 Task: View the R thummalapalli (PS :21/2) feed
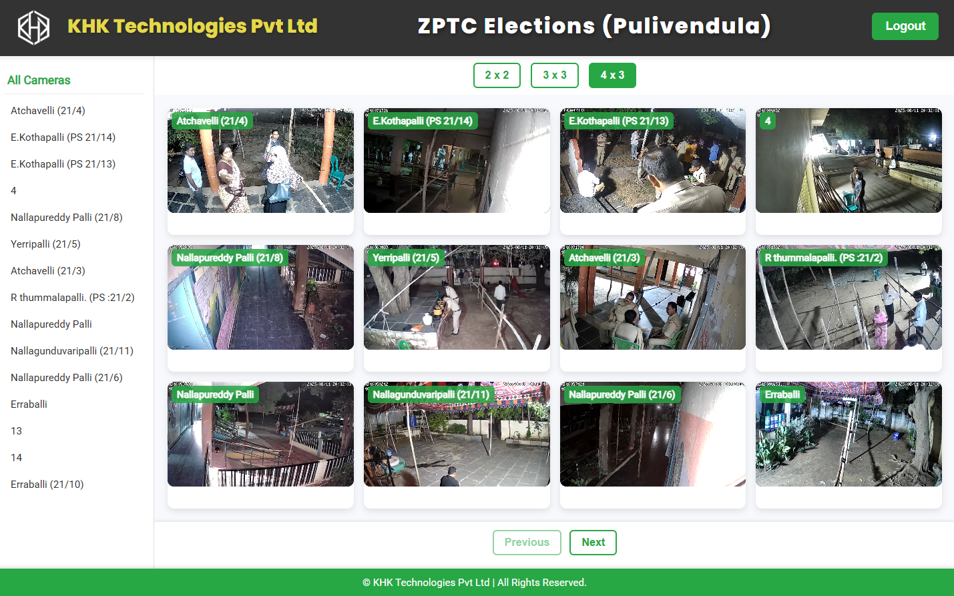(x=849, y=297)
